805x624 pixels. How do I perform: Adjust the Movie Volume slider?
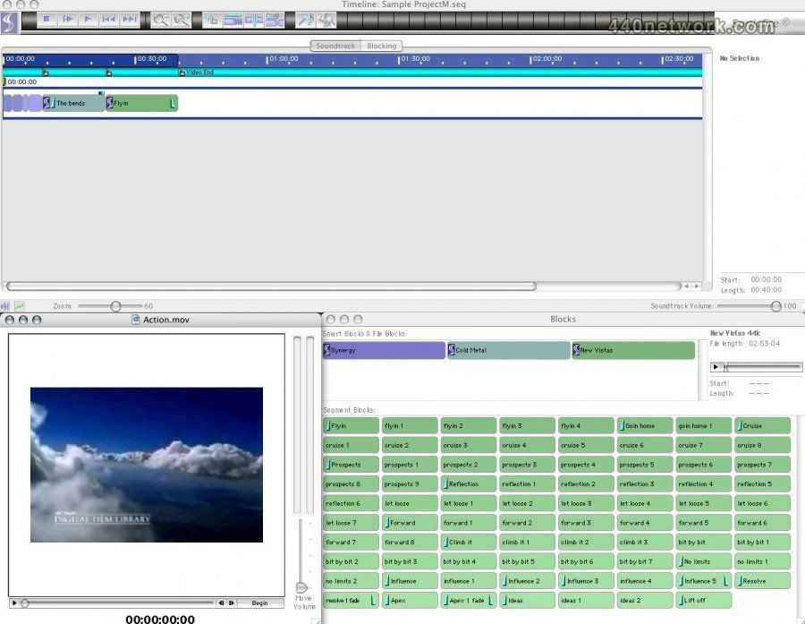pyautogui.click(x=302, y=587)
